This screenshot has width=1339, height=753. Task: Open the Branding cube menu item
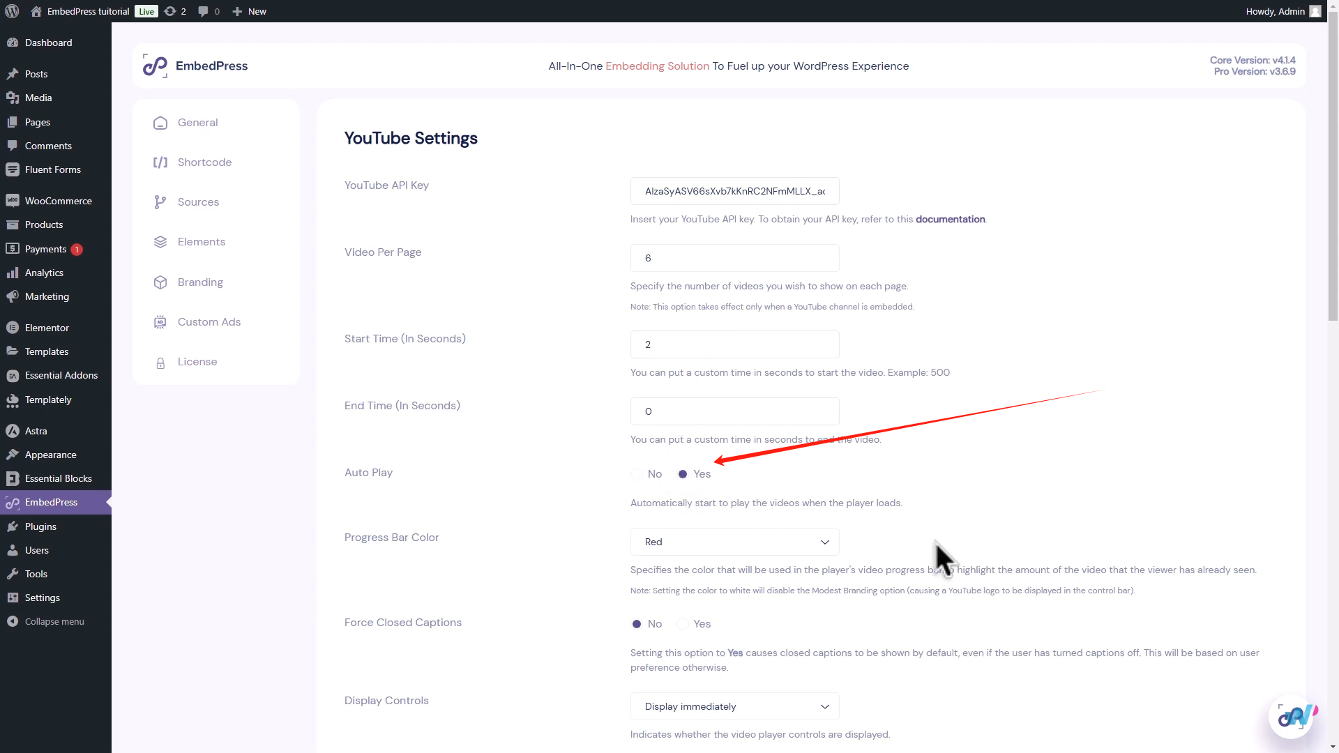199,282
